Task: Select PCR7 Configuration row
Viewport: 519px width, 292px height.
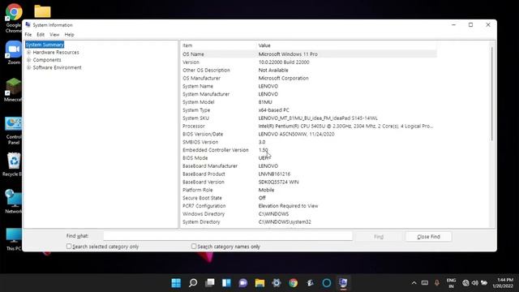Action: pos(309,206)
